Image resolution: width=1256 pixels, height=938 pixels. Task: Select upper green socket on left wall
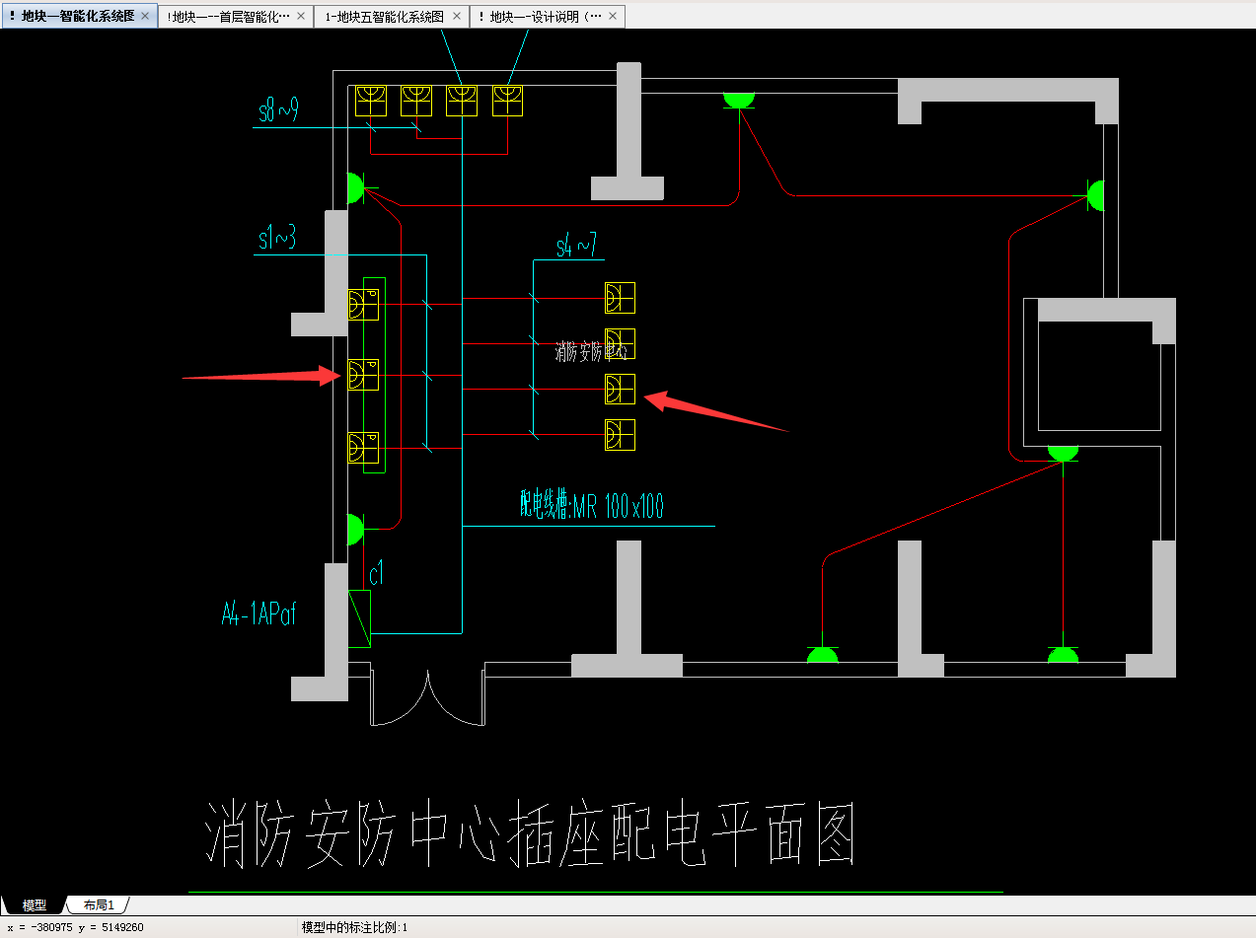[357, 187]
